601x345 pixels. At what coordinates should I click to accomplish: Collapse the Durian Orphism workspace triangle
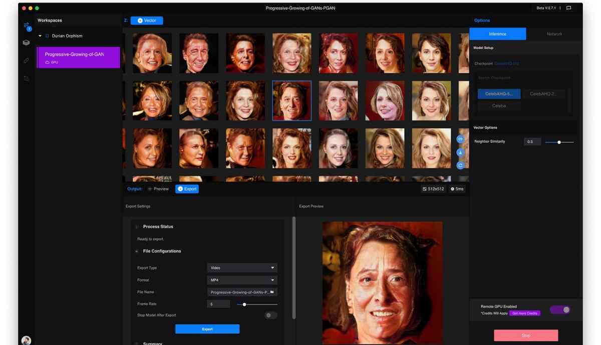click(41, 36)
